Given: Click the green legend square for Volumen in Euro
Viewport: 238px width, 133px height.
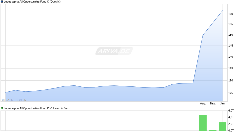Looking at the screenshot, I should 2,108.
